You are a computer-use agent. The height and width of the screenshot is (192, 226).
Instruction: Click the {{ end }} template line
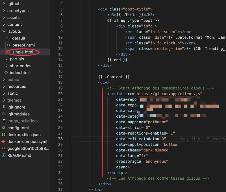[117, 60]
